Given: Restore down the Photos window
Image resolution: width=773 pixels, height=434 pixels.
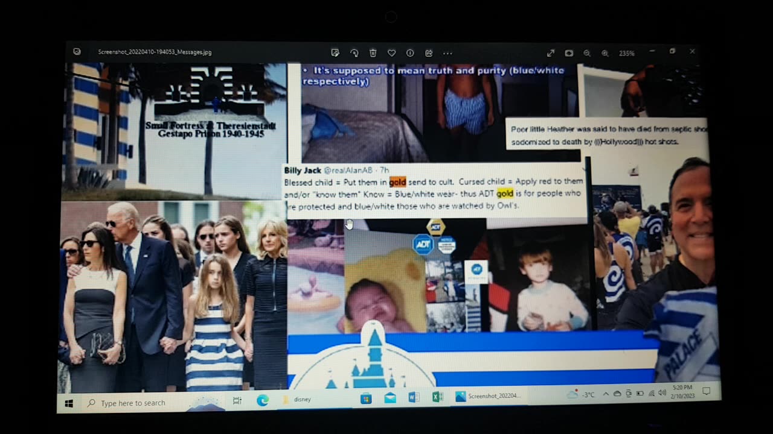Looking at the screenshot, I should (672, 52).
